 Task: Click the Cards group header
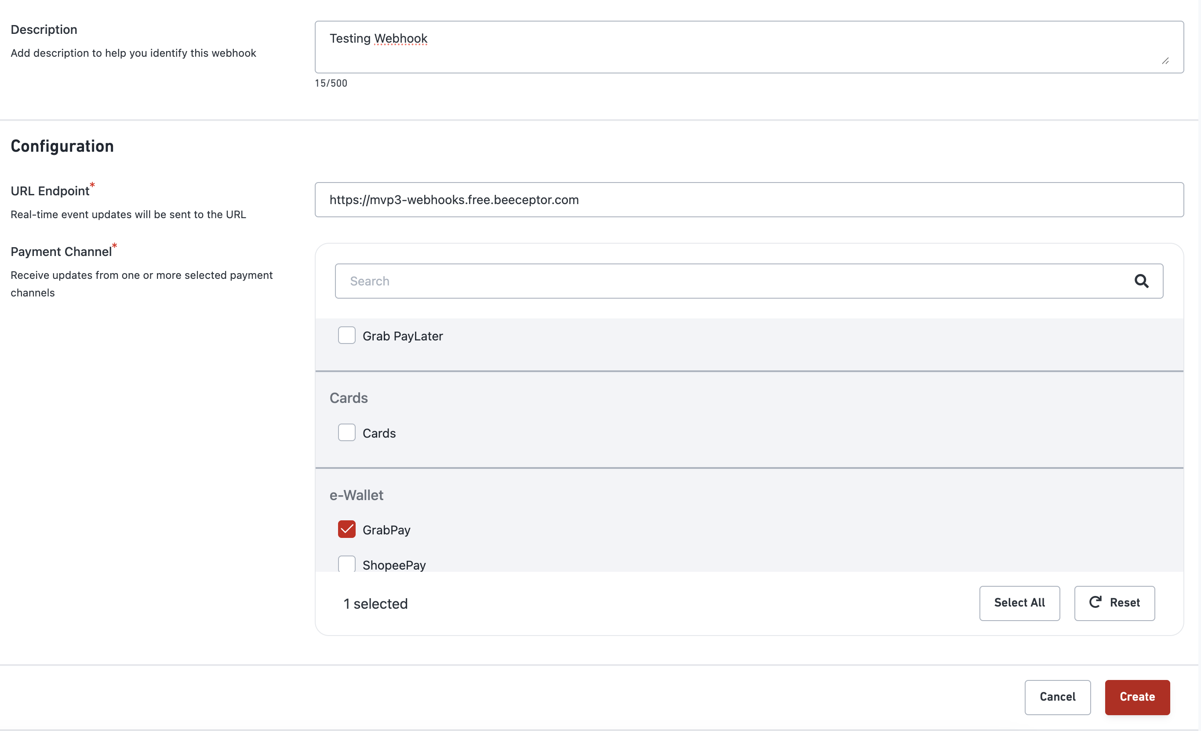[x=349, y=398]
